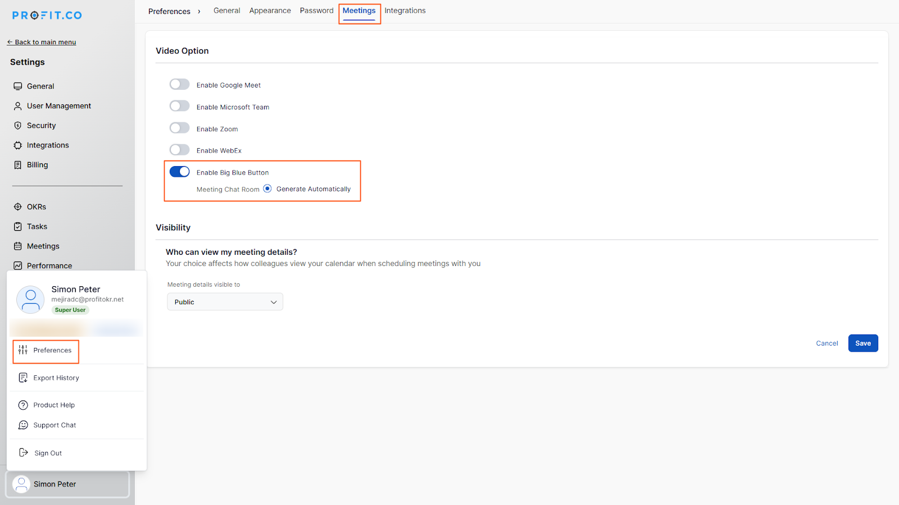Click the Preferences sliders icon
The height and width of the screenshot is (505, 899).
pos(23,350)
